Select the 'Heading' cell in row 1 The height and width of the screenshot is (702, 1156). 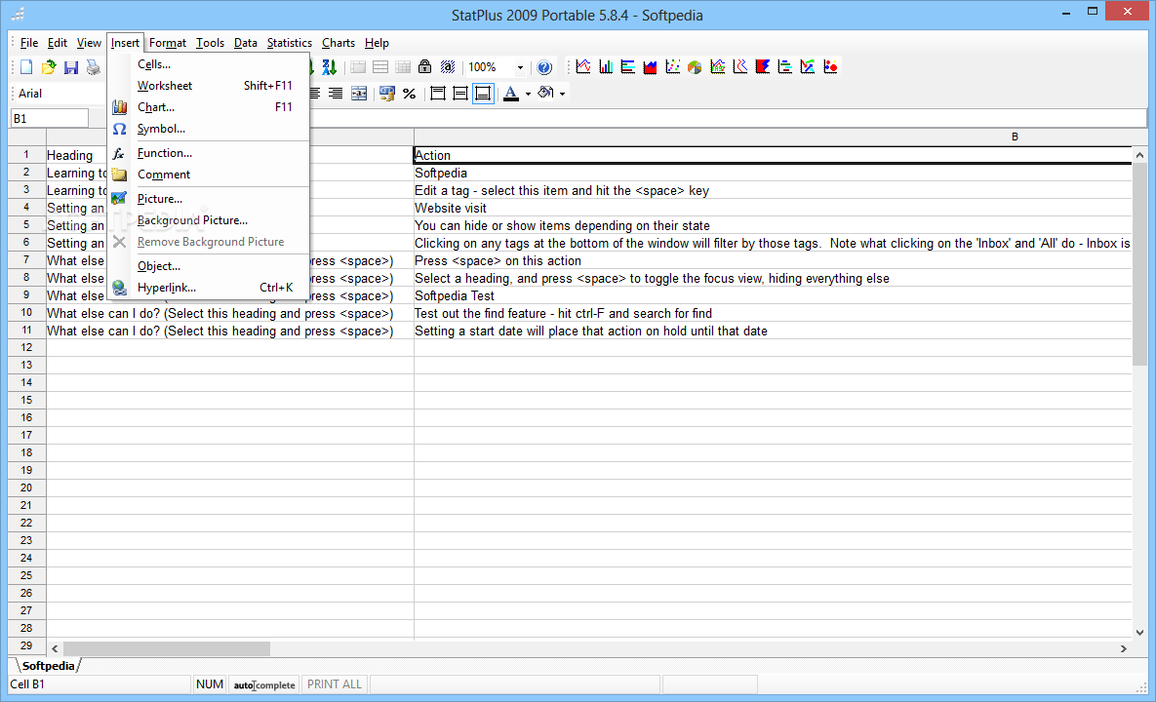[77, 155]
